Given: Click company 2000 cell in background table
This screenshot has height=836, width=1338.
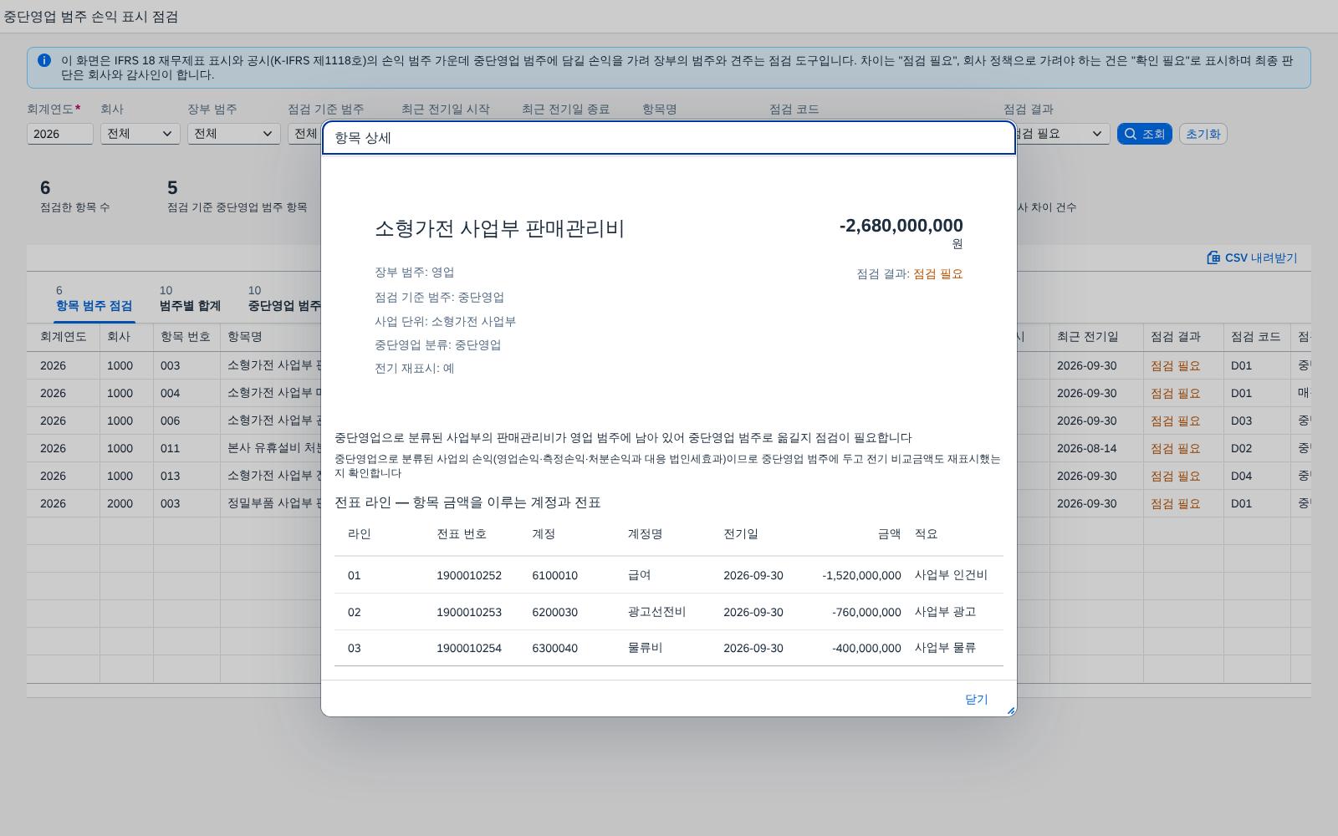Looking at the screenshot, I should (120, 503).
